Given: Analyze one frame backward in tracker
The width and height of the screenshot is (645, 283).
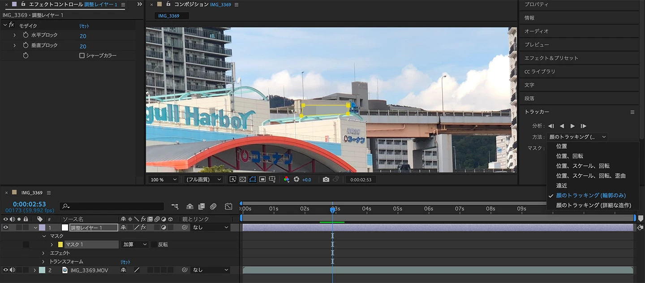Looking at the screenshot, I should (551, 126).
